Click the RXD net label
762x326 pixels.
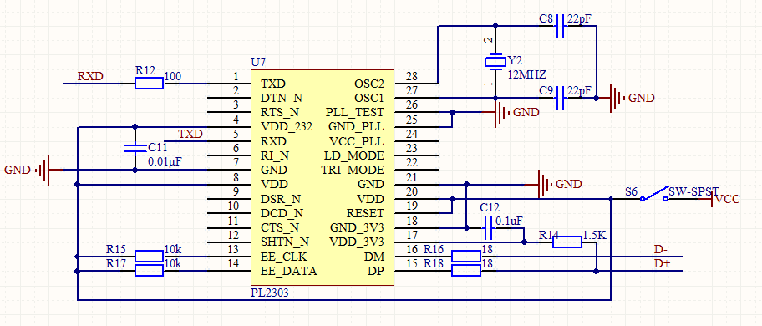(x=90, y=76)
